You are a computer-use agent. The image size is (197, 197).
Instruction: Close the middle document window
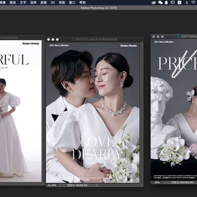click(49, 39)
